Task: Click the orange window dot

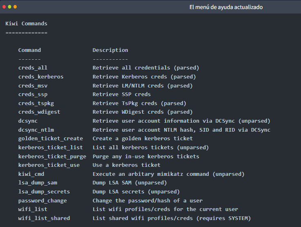Action: (15, 7)
